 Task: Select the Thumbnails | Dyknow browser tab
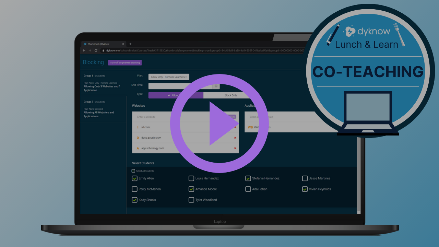point(104,44)
